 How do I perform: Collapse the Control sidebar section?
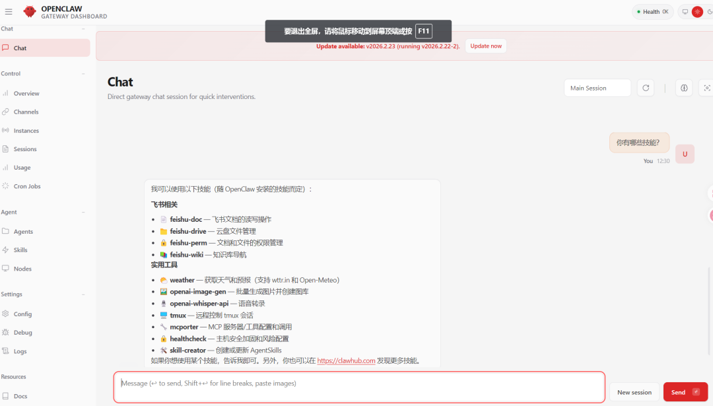[83, 74]
